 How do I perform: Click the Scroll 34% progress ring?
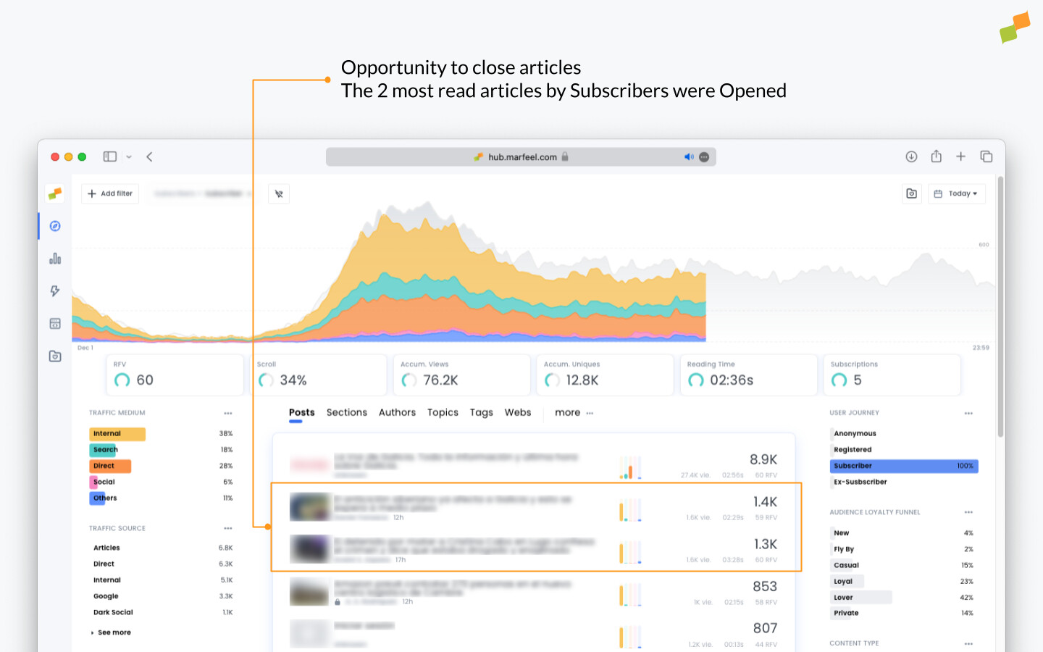[x=267, y=378]
